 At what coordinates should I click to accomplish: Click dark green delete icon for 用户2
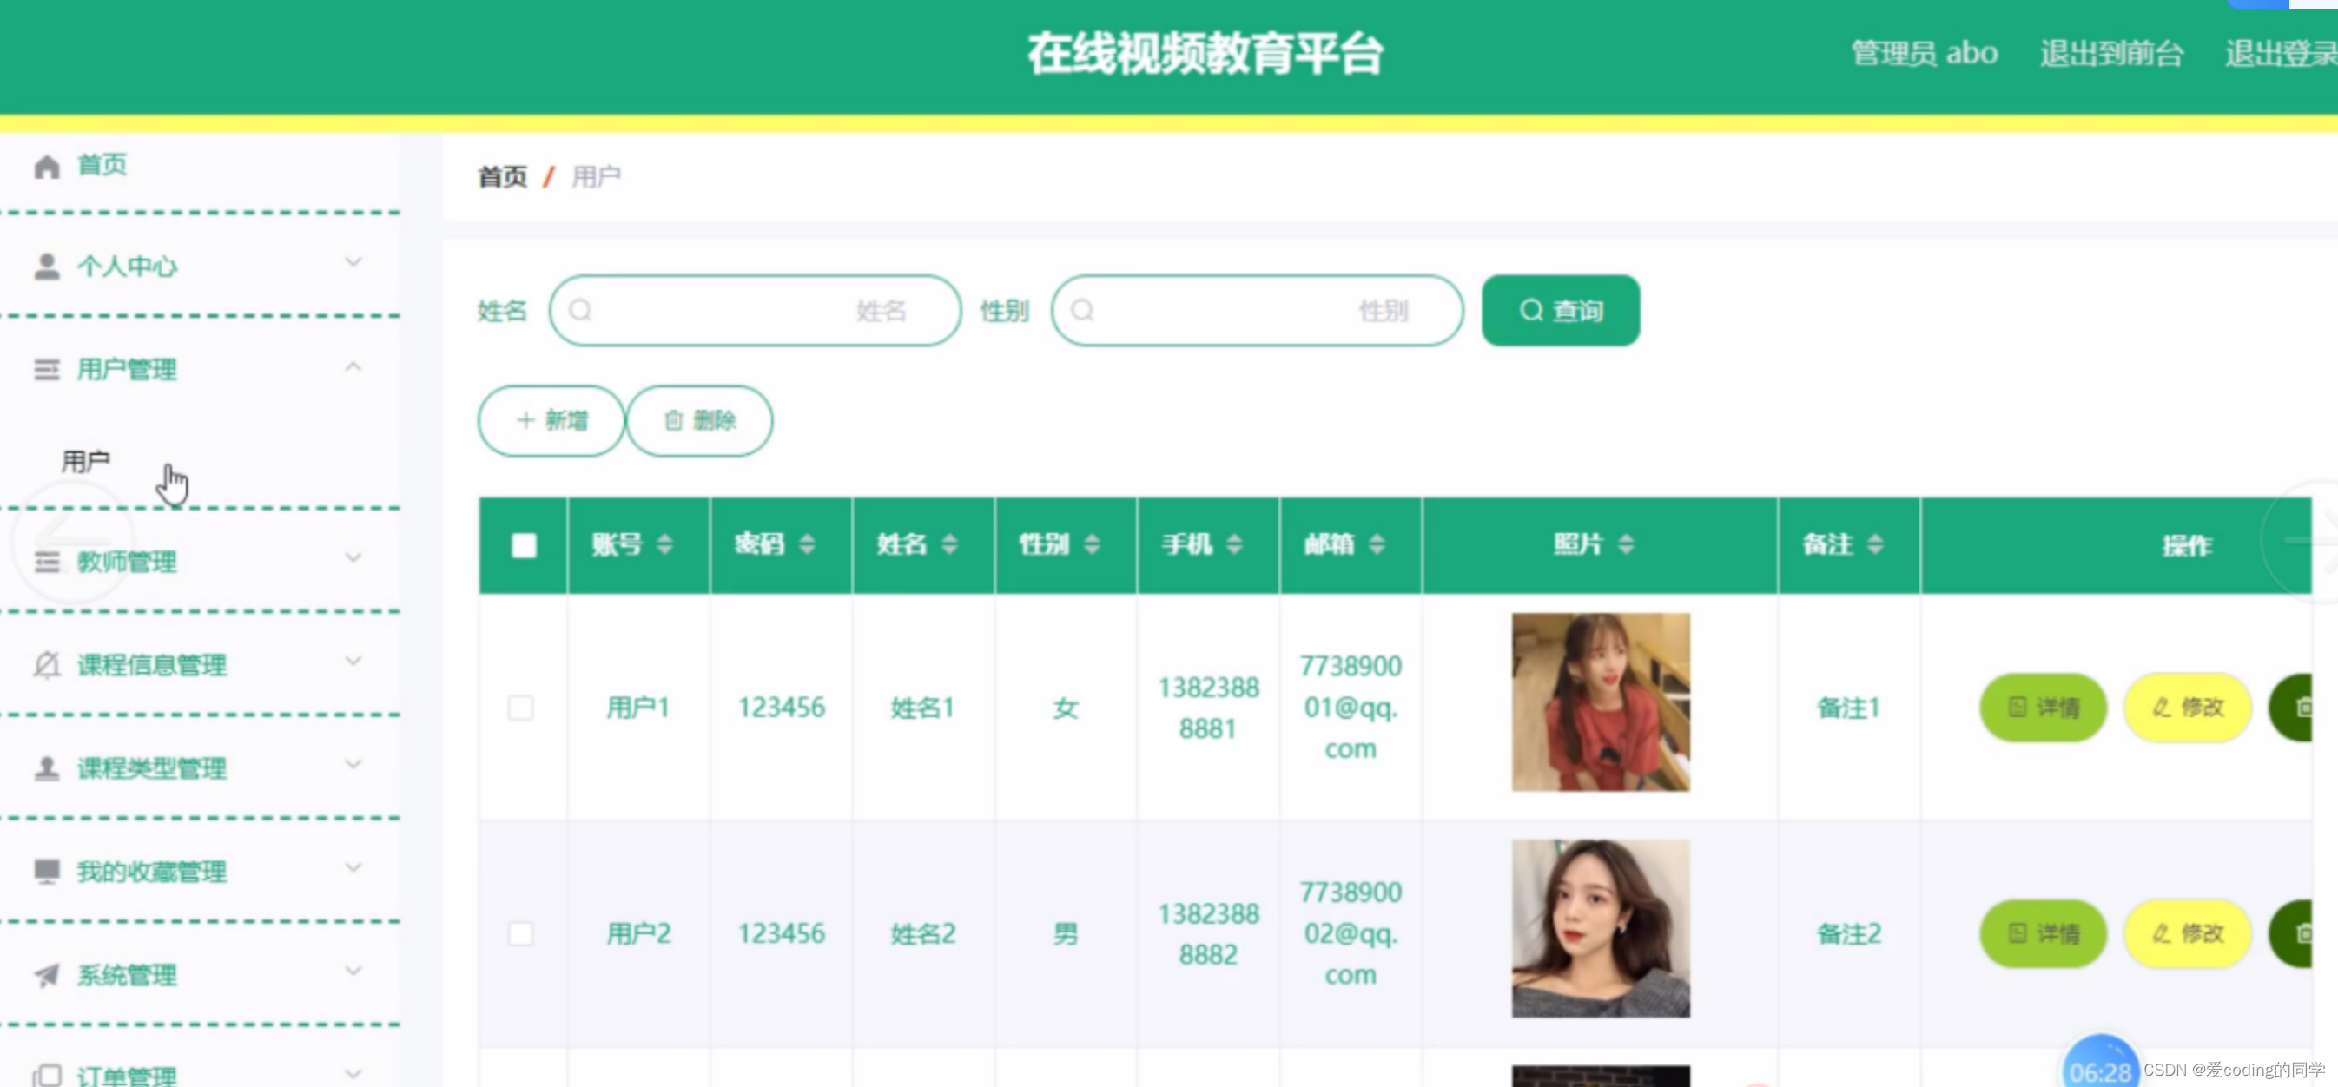(x=2292, y=932)
